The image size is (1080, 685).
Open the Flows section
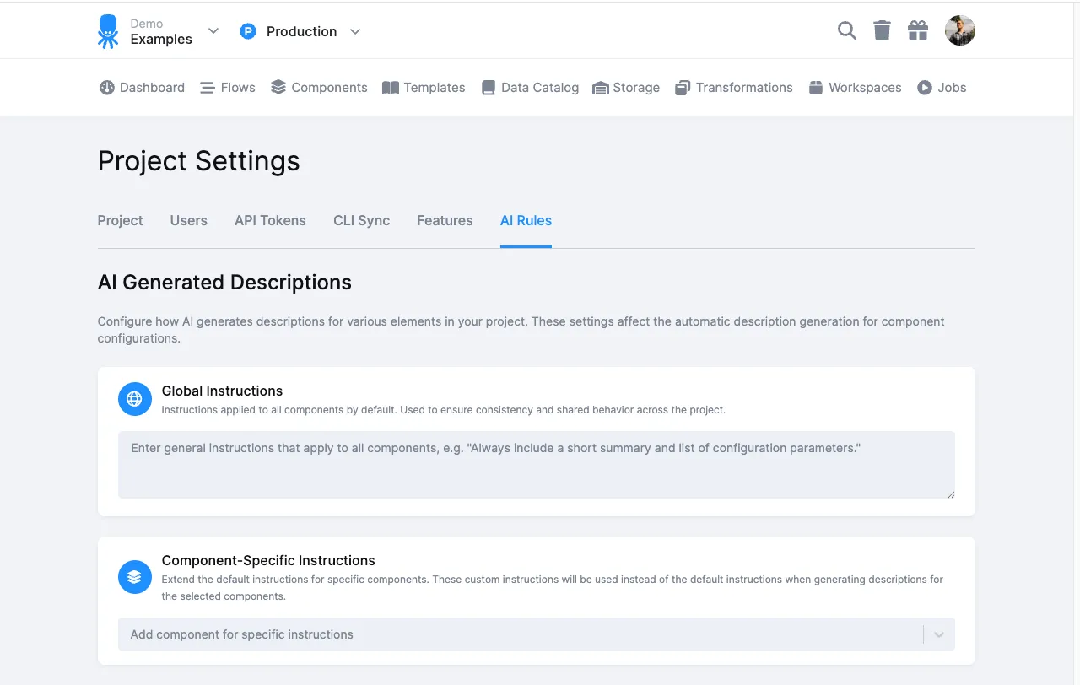click(227, 88)
